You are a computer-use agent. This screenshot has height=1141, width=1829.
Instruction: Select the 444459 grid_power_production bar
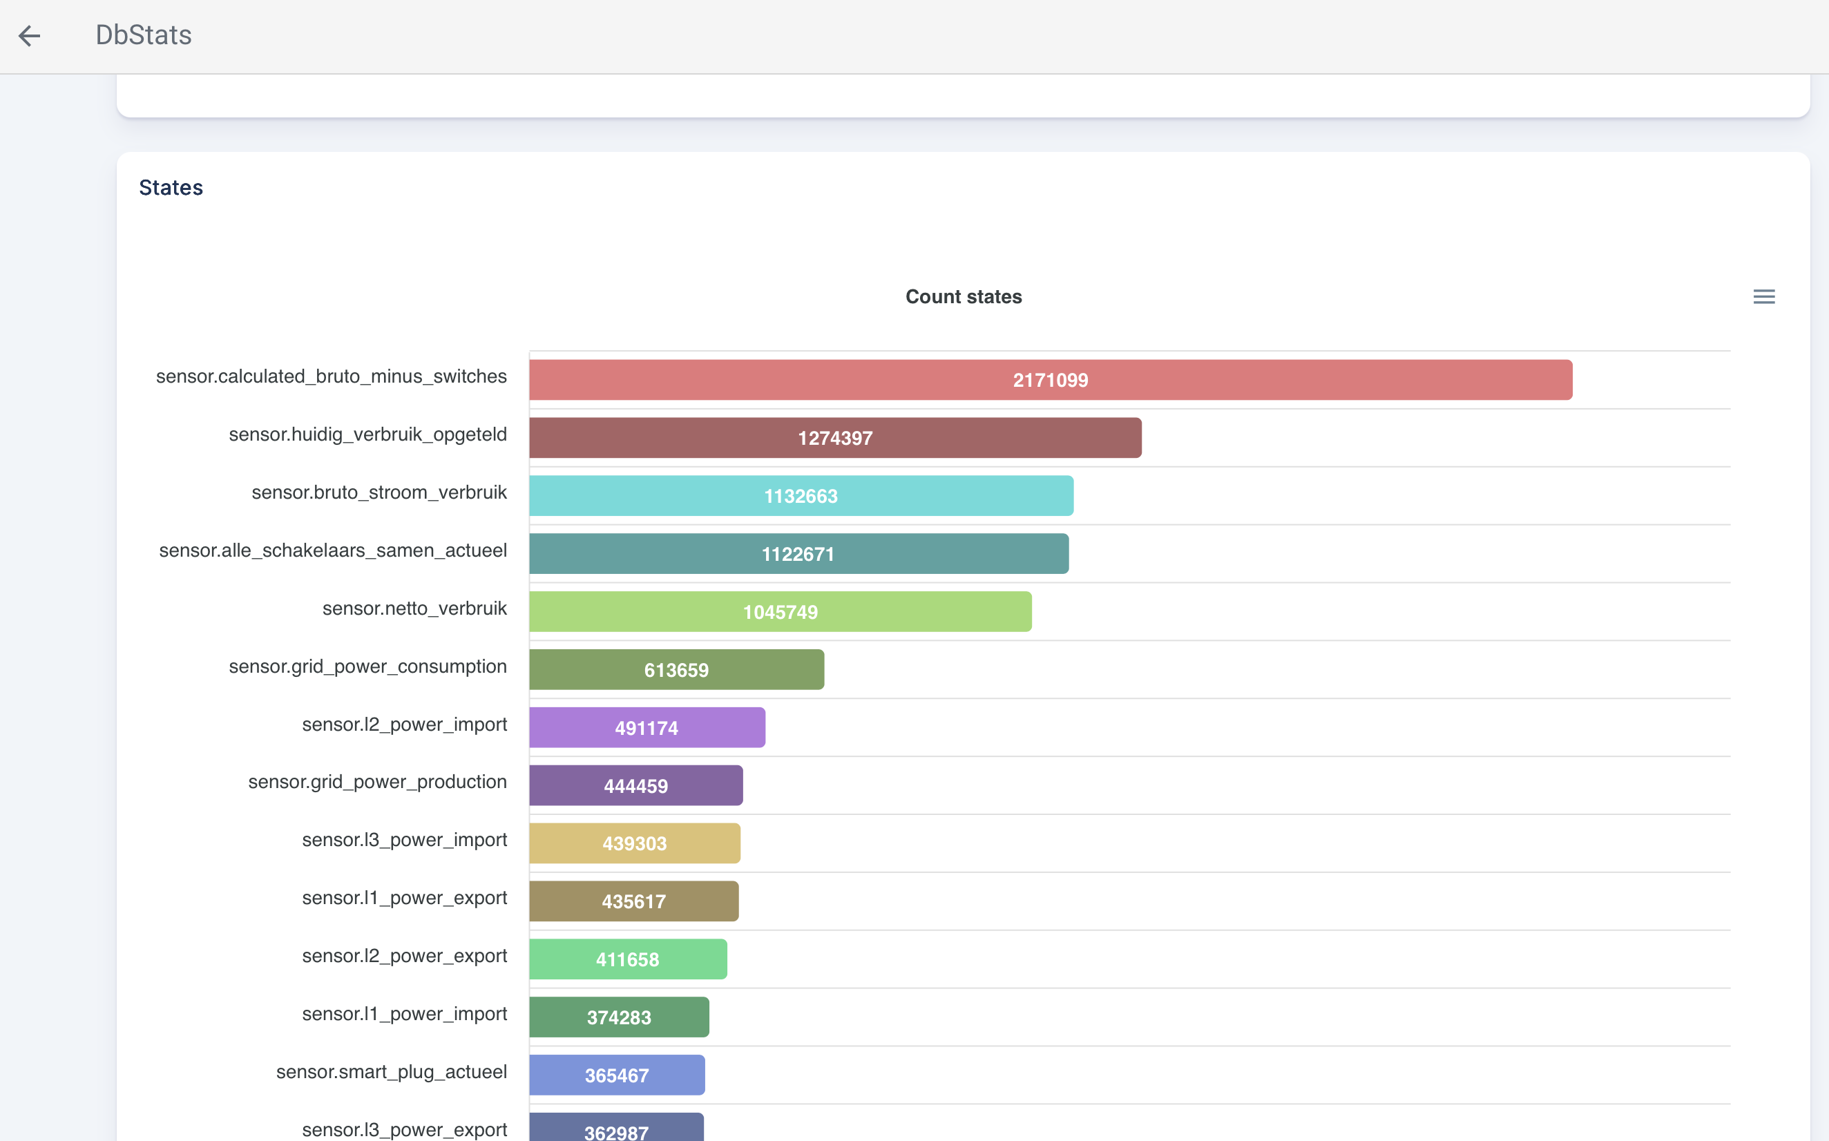(x=635, y=785)
